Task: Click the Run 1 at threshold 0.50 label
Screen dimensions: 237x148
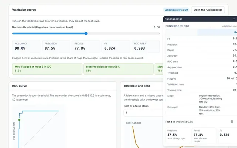Action: click(179, 122)
